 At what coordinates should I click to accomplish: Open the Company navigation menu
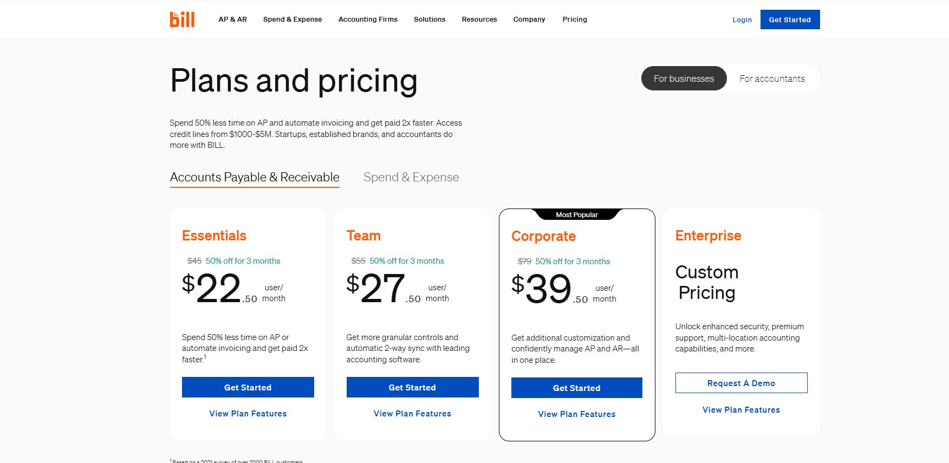tap(529, 19)
